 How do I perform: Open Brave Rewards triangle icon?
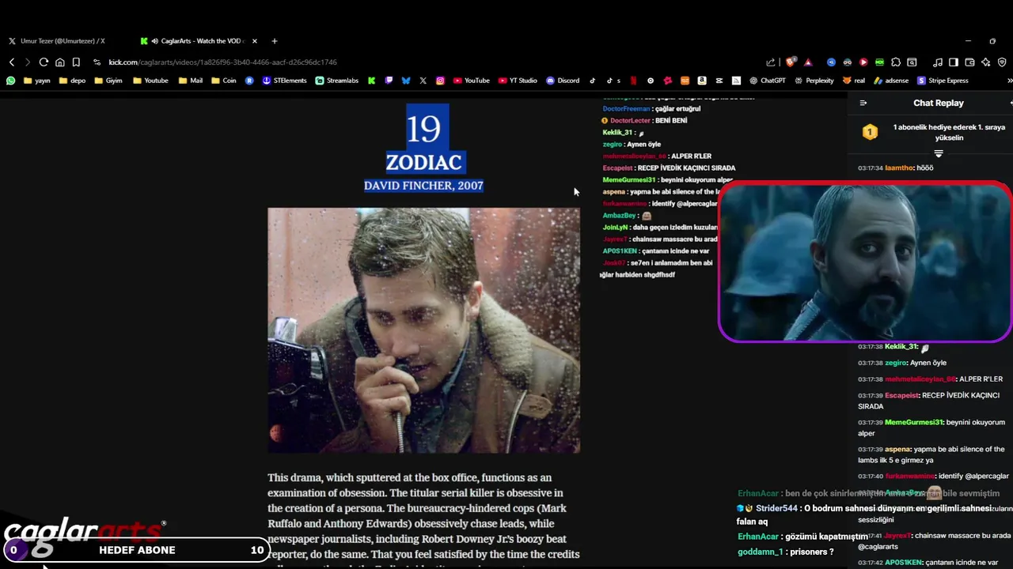(808, 62)
